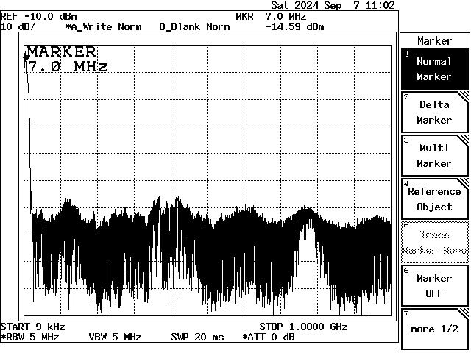Click the grayed Trace Marker Move softkey
Viewport: 471px width, 353px height.
coord(435,242)
